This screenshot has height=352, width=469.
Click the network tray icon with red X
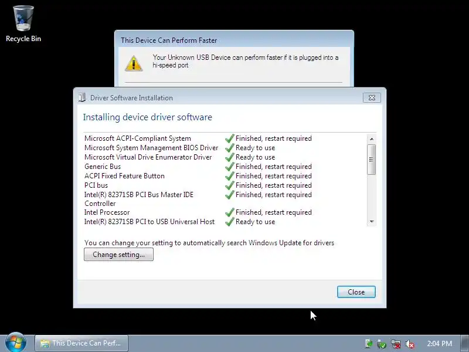395,344
